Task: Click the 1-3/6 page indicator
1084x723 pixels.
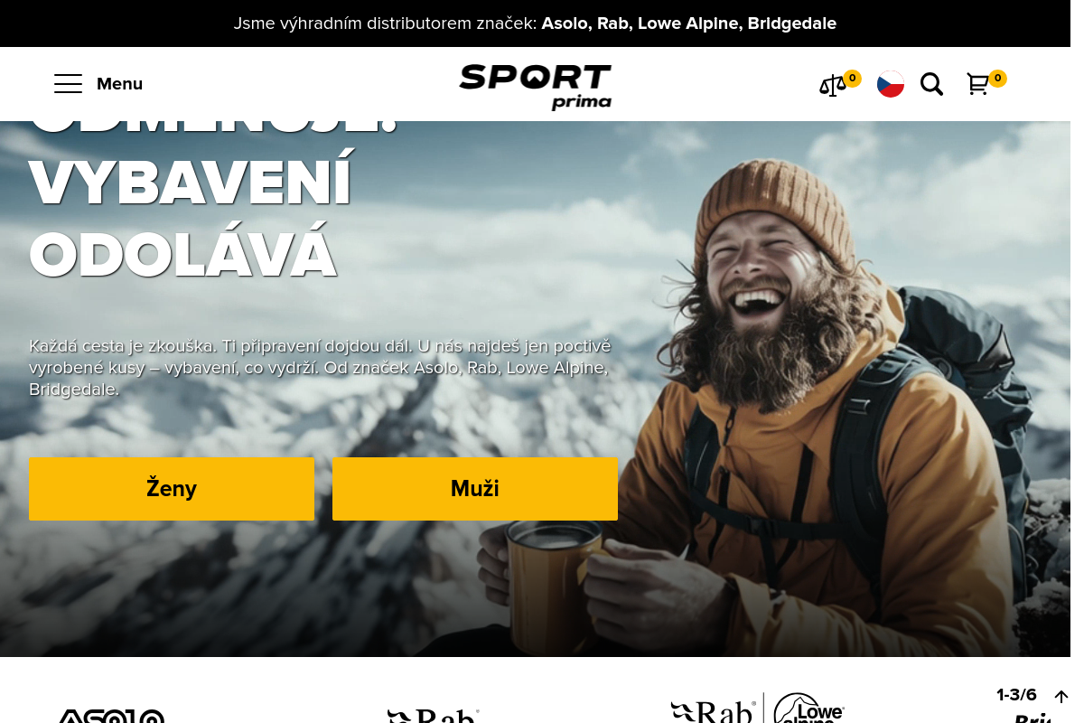Action: point(1016,695)
